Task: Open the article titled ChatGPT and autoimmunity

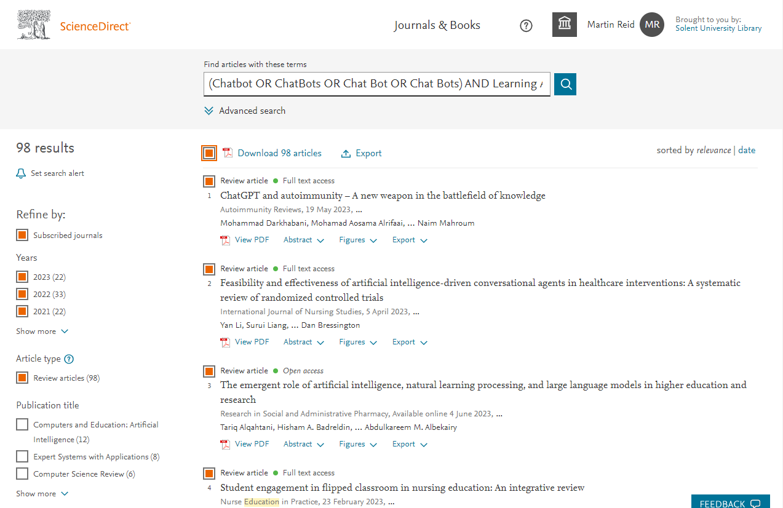Action: click(x=382, y=195)
